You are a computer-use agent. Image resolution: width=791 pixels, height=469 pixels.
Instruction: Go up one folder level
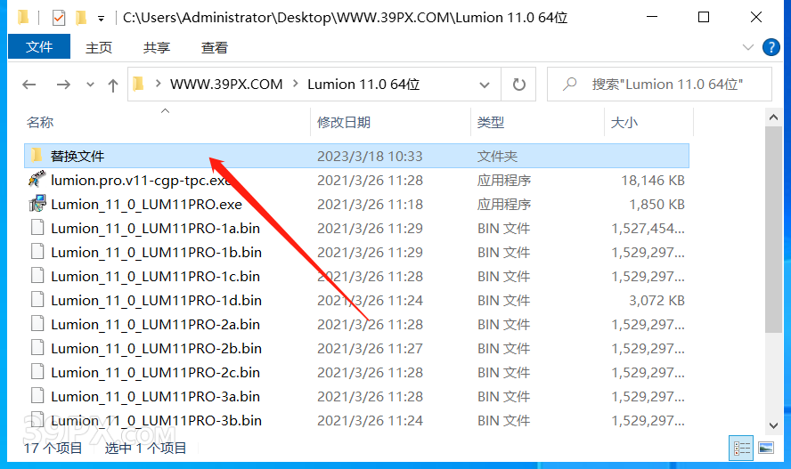pos(112,85)
